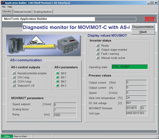
Task: Click the Output current [A] field
Action: (x=136, y=87)
